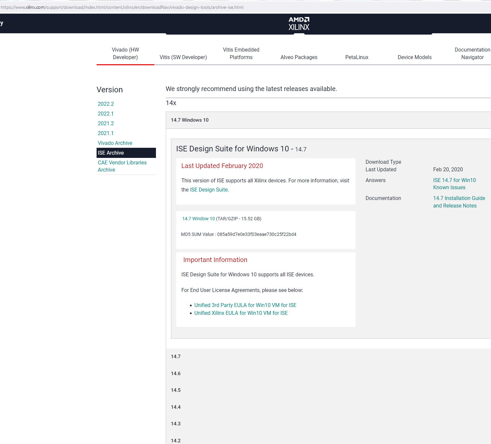Image resolution: width=491 pixels, height=444 pixels.
Task: Open ISE 14.7 for Win10 Known Issues
Action: (x=454, y=184)
